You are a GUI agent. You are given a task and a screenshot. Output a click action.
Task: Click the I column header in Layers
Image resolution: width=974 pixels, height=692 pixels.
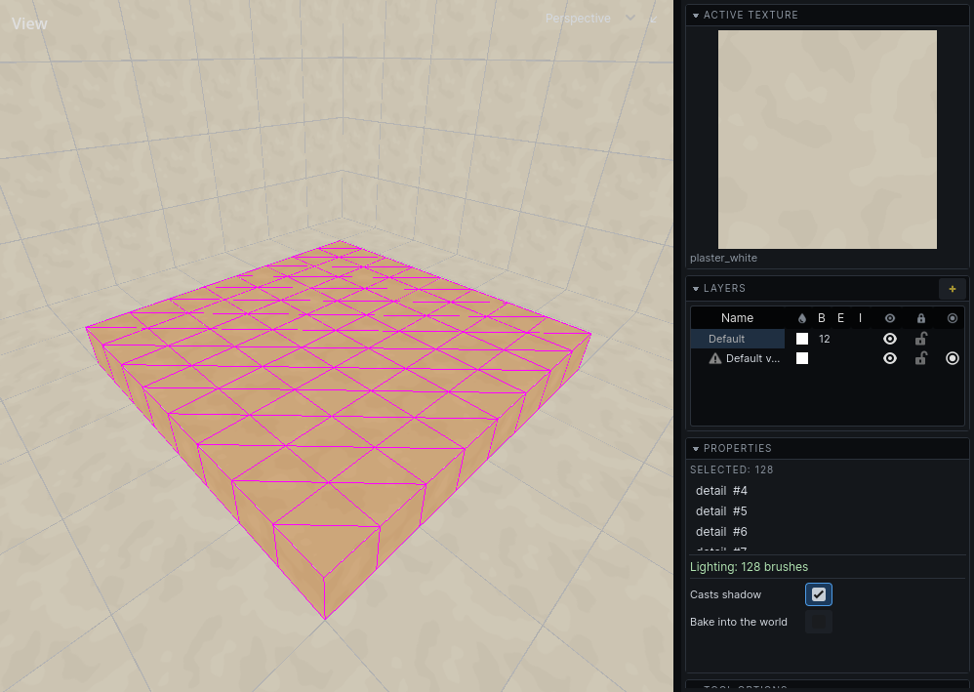coord(861,318)
